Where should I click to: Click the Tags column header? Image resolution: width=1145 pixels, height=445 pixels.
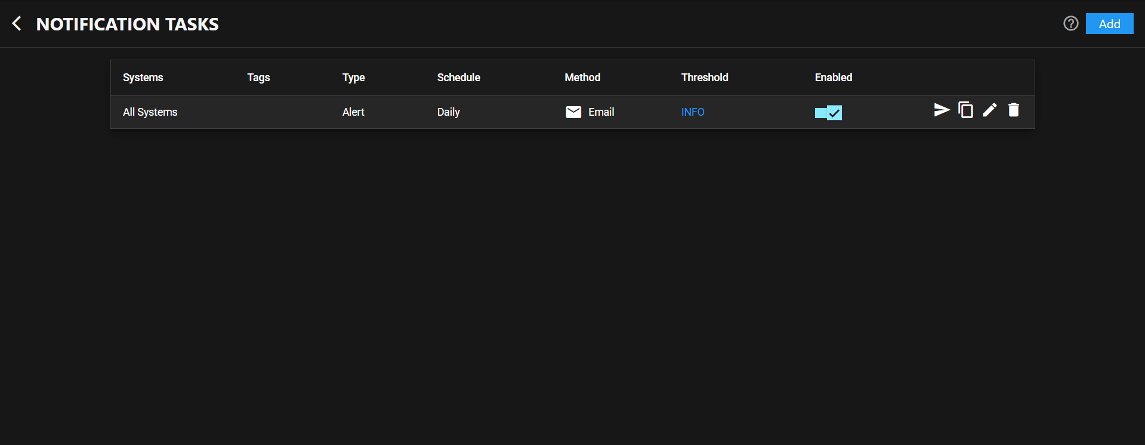258,78
